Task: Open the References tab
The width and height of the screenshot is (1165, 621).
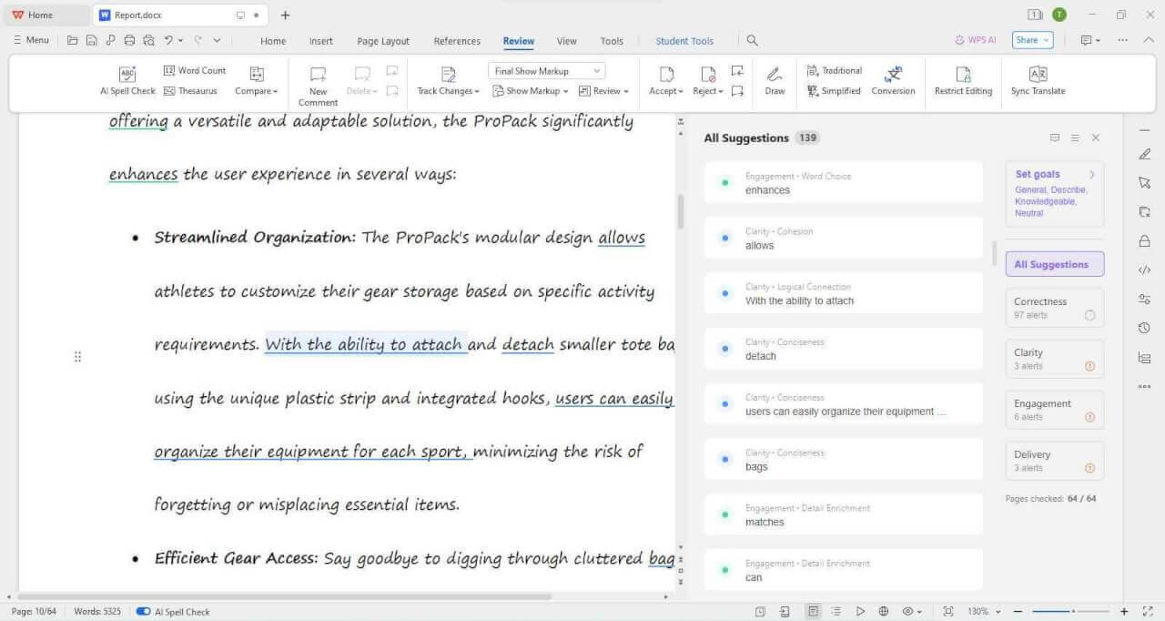Action: tap(457, 41)
